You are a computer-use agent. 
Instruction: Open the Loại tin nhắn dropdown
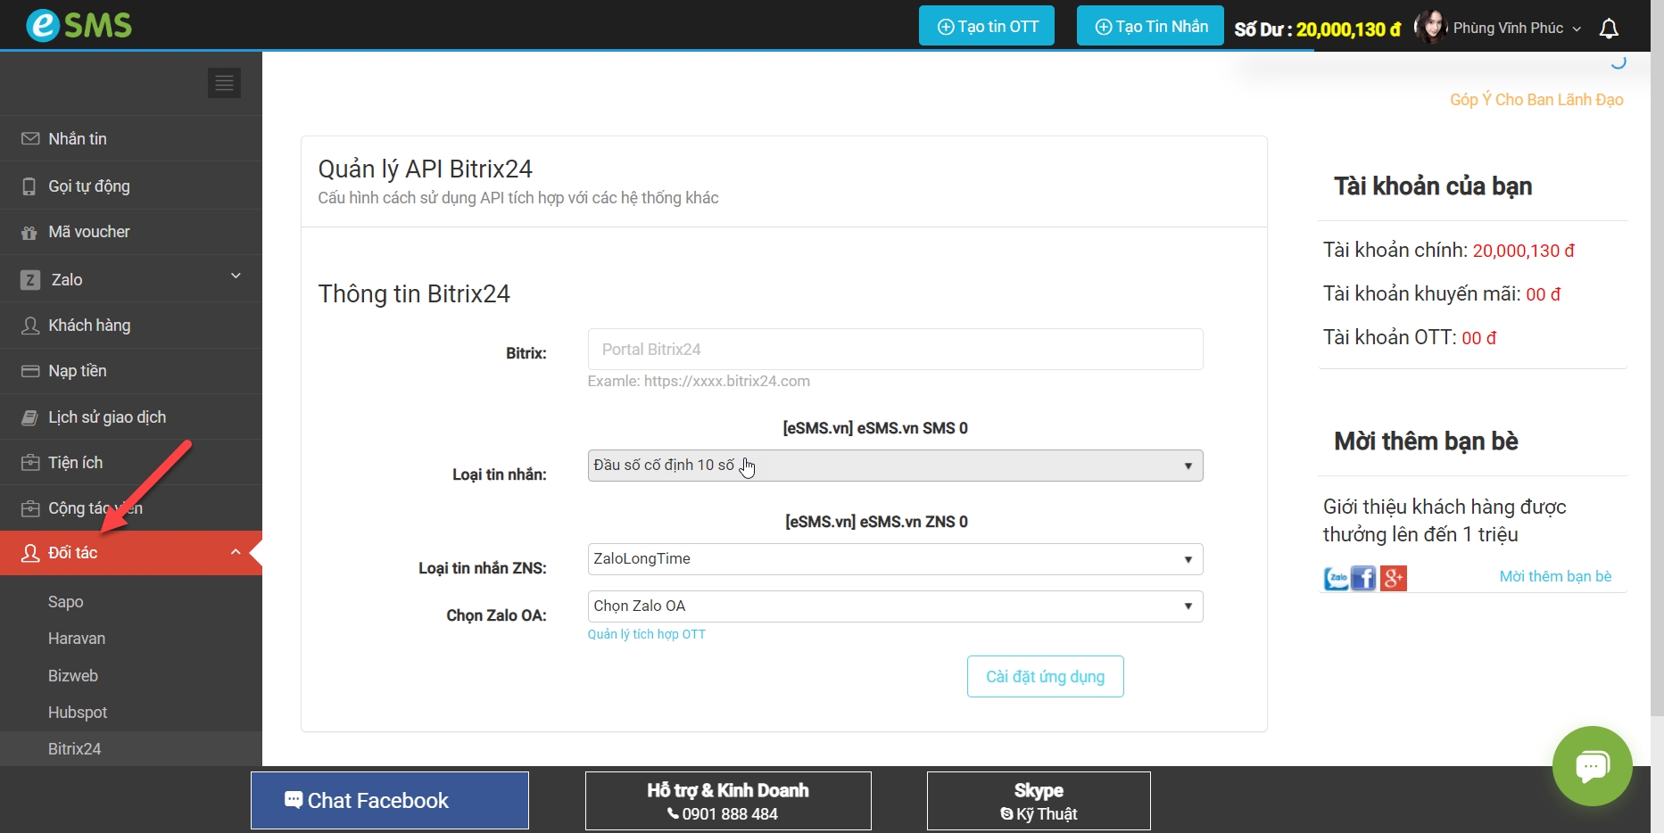coord(894,466)
